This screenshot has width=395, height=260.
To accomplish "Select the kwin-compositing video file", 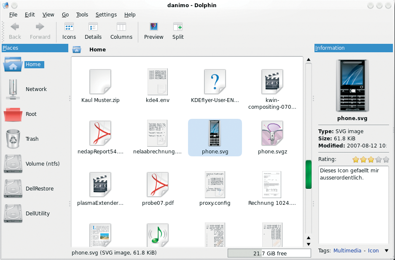I will pos(272,89).
